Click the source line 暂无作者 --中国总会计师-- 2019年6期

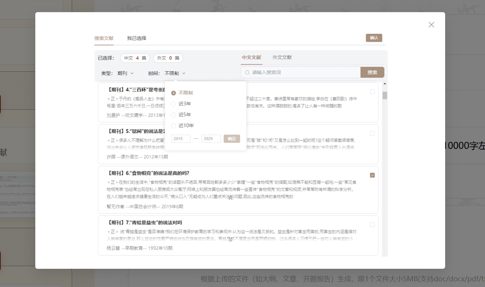pyautogui.click(x=145, y=207)
